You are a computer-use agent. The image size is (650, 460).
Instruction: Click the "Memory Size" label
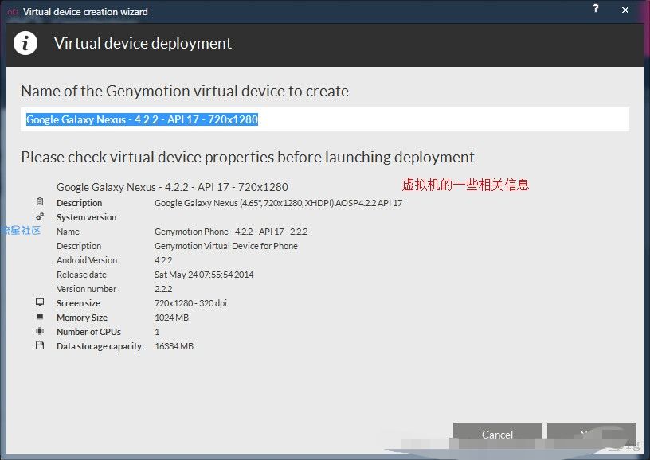coord(82,318)
